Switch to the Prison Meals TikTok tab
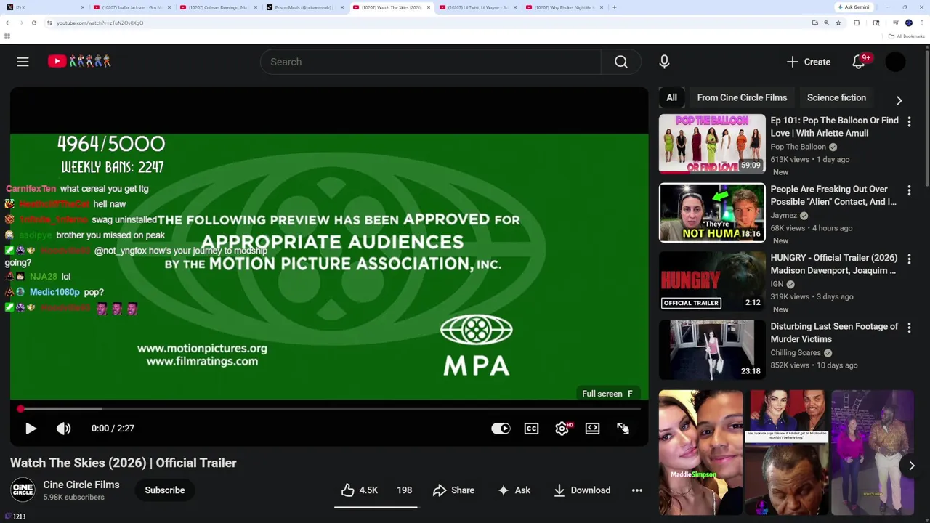 coord(304,7)
